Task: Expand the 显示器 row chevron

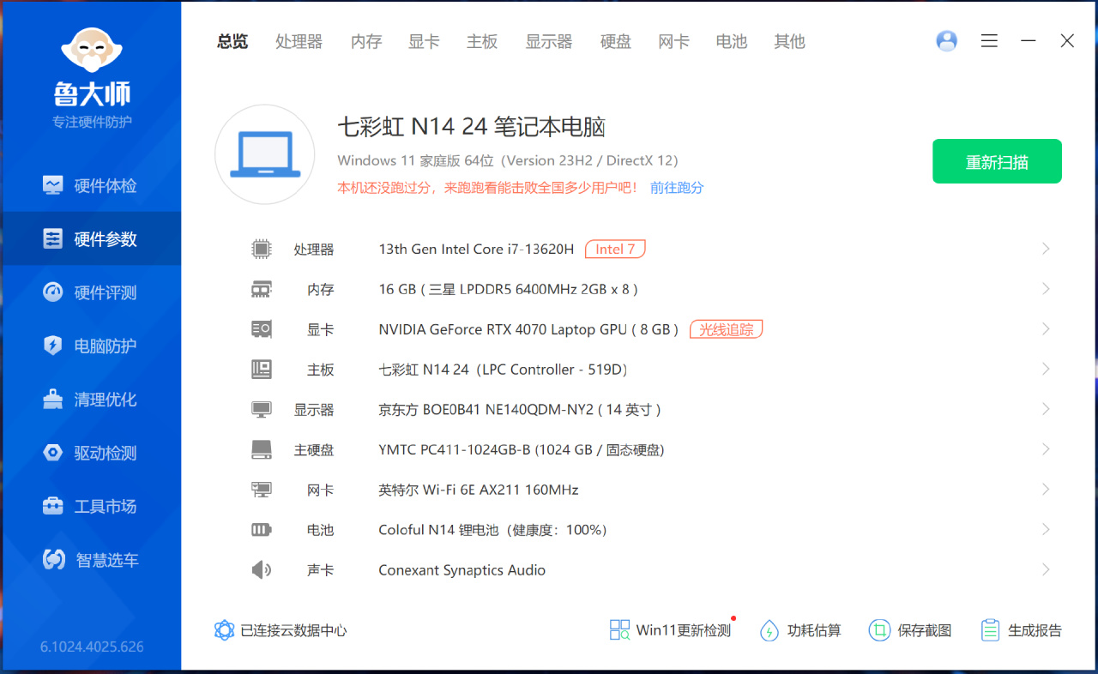Action: tap(1046, 410)
